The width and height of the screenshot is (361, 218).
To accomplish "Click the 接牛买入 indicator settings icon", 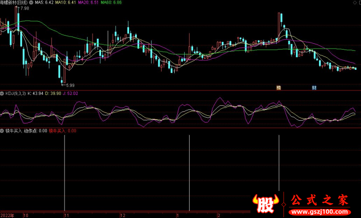I will tap(2, 131).
